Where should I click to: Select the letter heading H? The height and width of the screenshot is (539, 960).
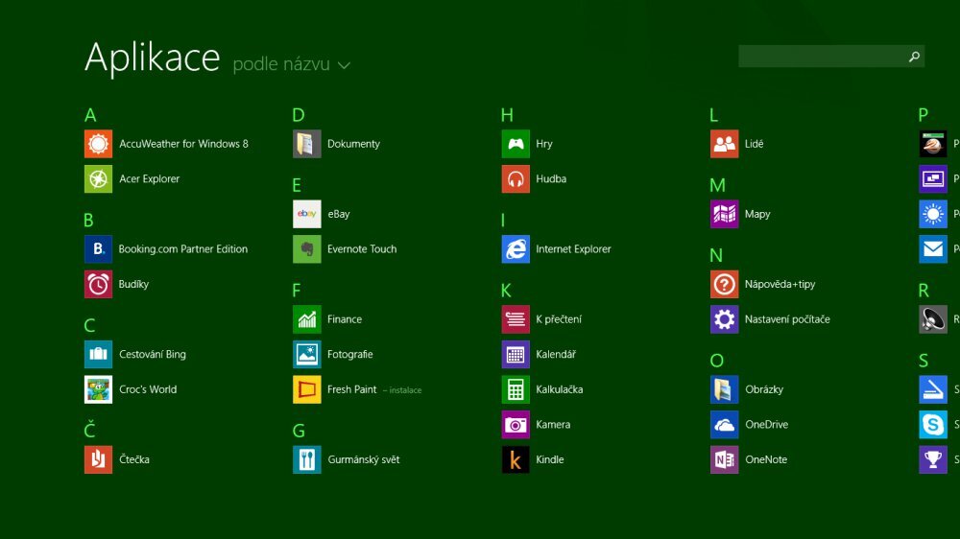(507, 115)
